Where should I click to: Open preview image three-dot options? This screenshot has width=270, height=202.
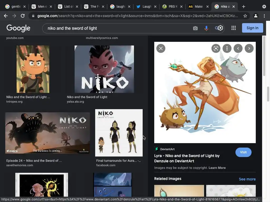(x=227, y=48)
